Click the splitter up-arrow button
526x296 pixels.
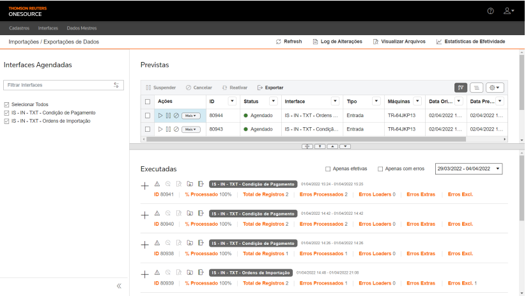[x=332, y=146]
